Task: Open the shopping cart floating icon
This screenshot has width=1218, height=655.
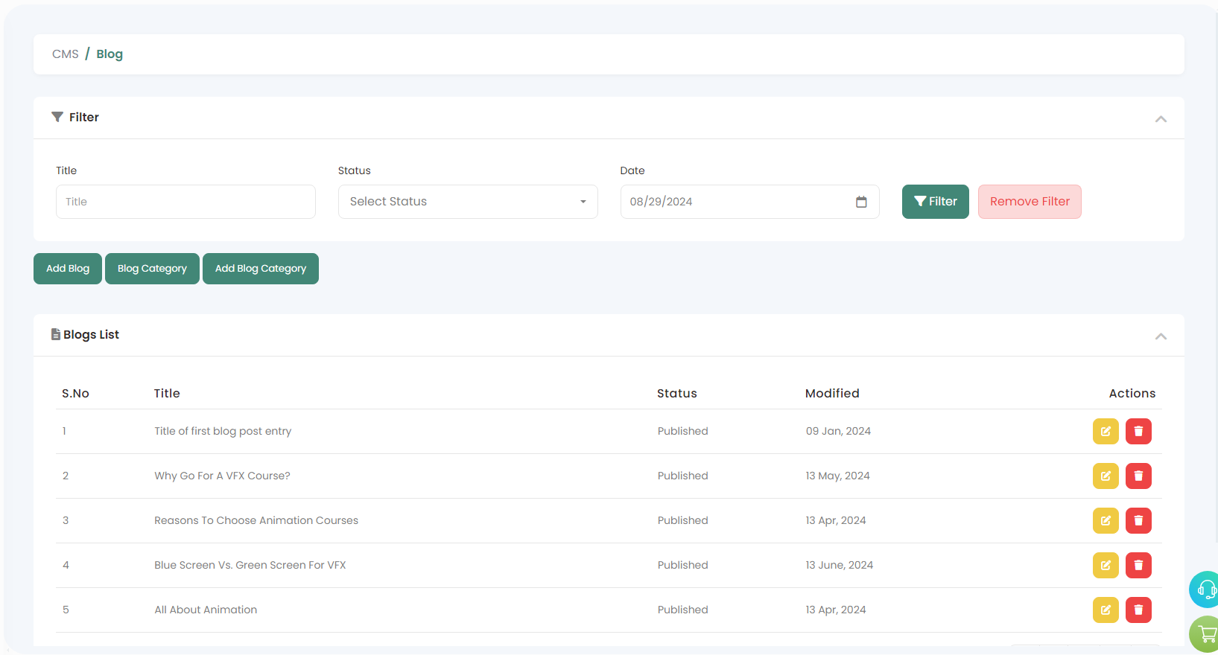Action: coord(1206,634)
